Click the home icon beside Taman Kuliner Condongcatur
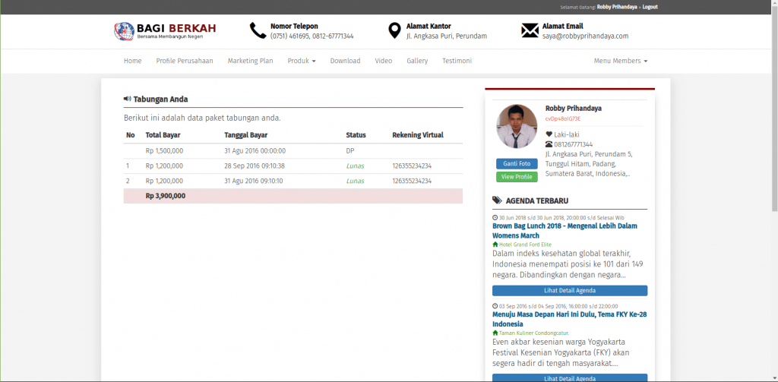 (495, 333)
